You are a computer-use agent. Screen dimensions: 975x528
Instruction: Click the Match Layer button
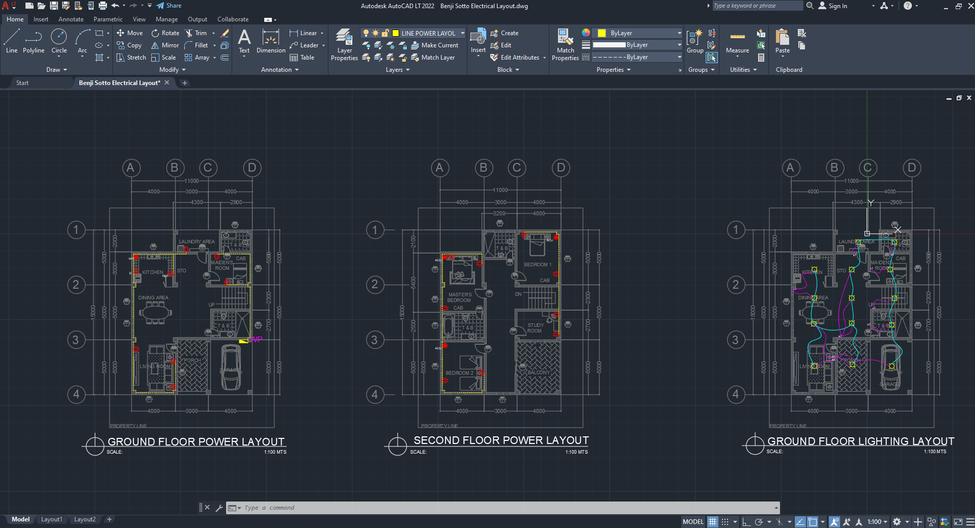coord(433,58)
